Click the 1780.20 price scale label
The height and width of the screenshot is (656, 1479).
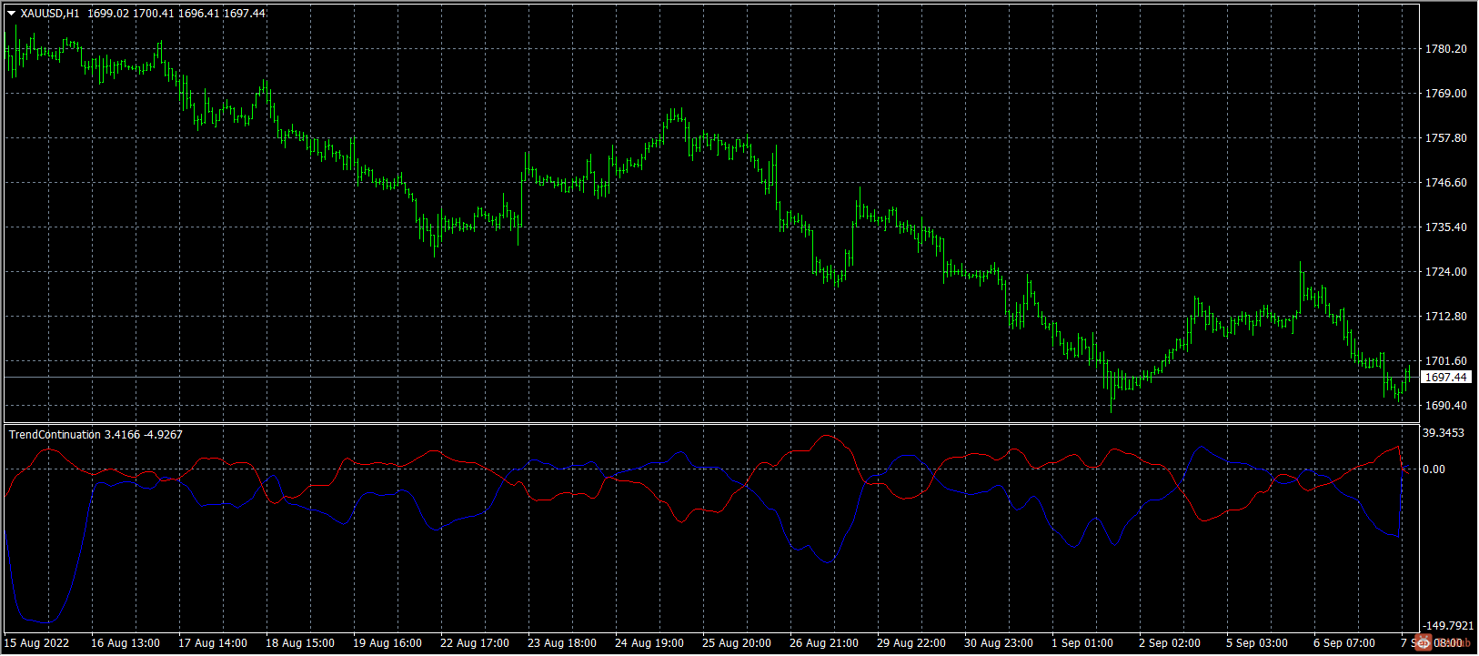(x=1445, y=49)
